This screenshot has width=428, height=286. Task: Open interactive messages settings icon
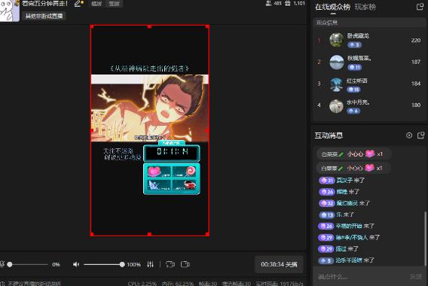pos(409,135)
